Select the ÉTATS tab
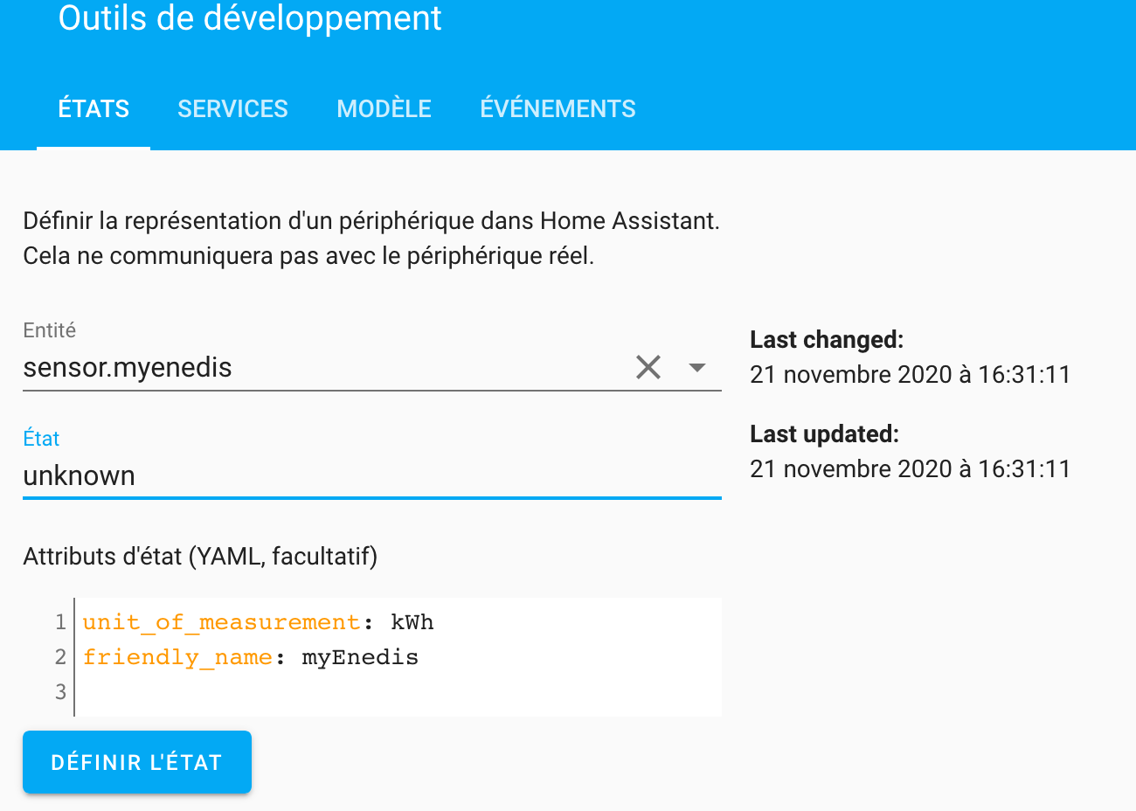Screen dimensions: 1136x811 click(94, 109)
